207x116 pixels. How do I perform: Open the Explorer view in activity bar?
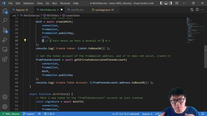5,11
